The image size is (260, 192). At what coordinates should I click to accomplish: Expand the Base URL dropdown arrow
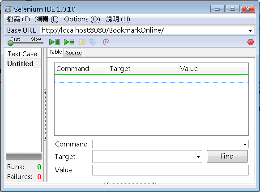pos(250,31)
